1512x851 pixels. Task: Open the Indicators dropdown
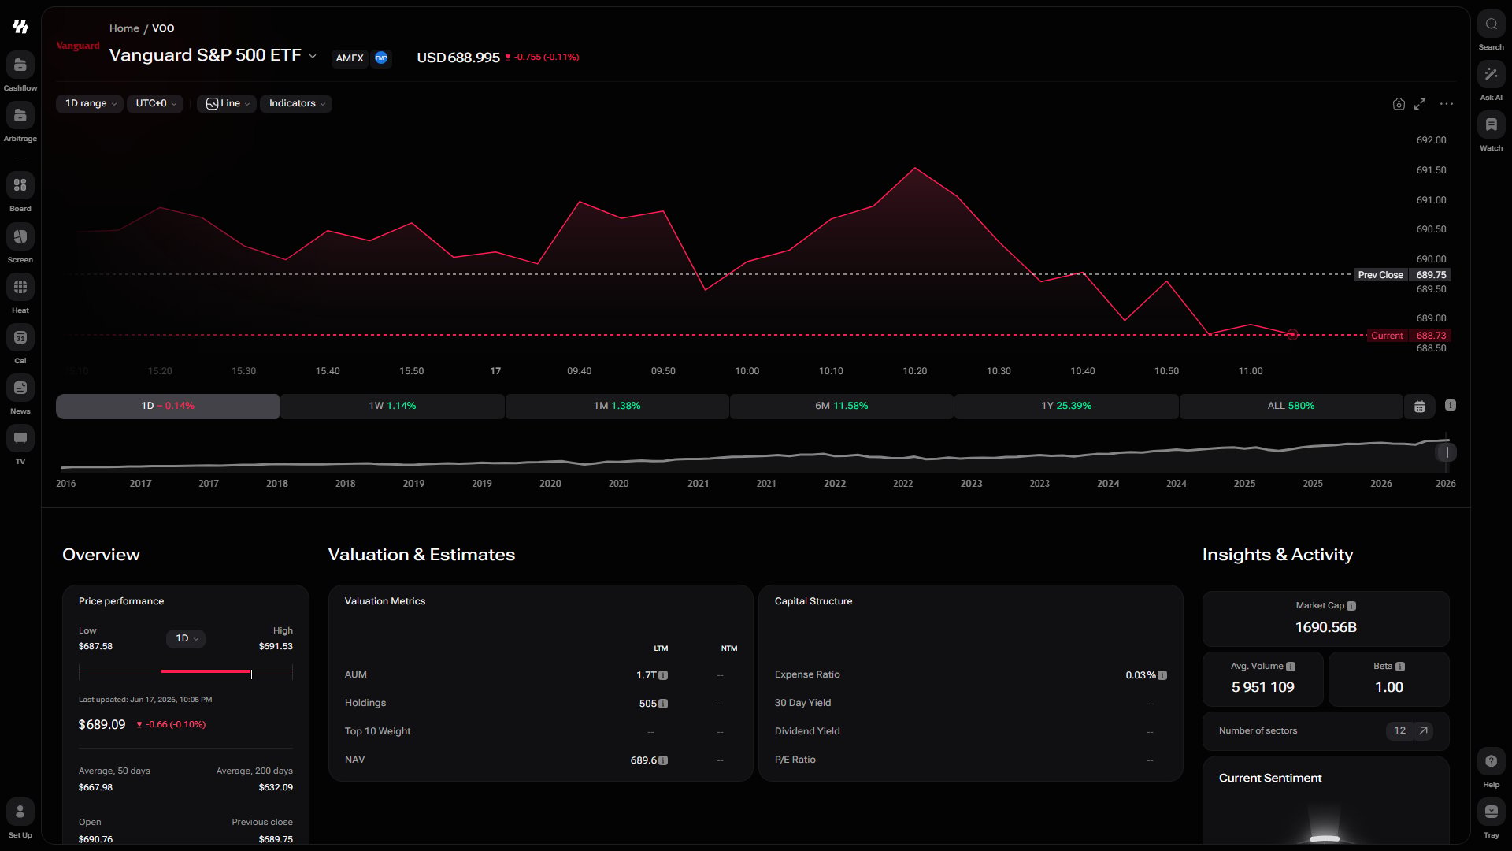click(x=296, y=103)
